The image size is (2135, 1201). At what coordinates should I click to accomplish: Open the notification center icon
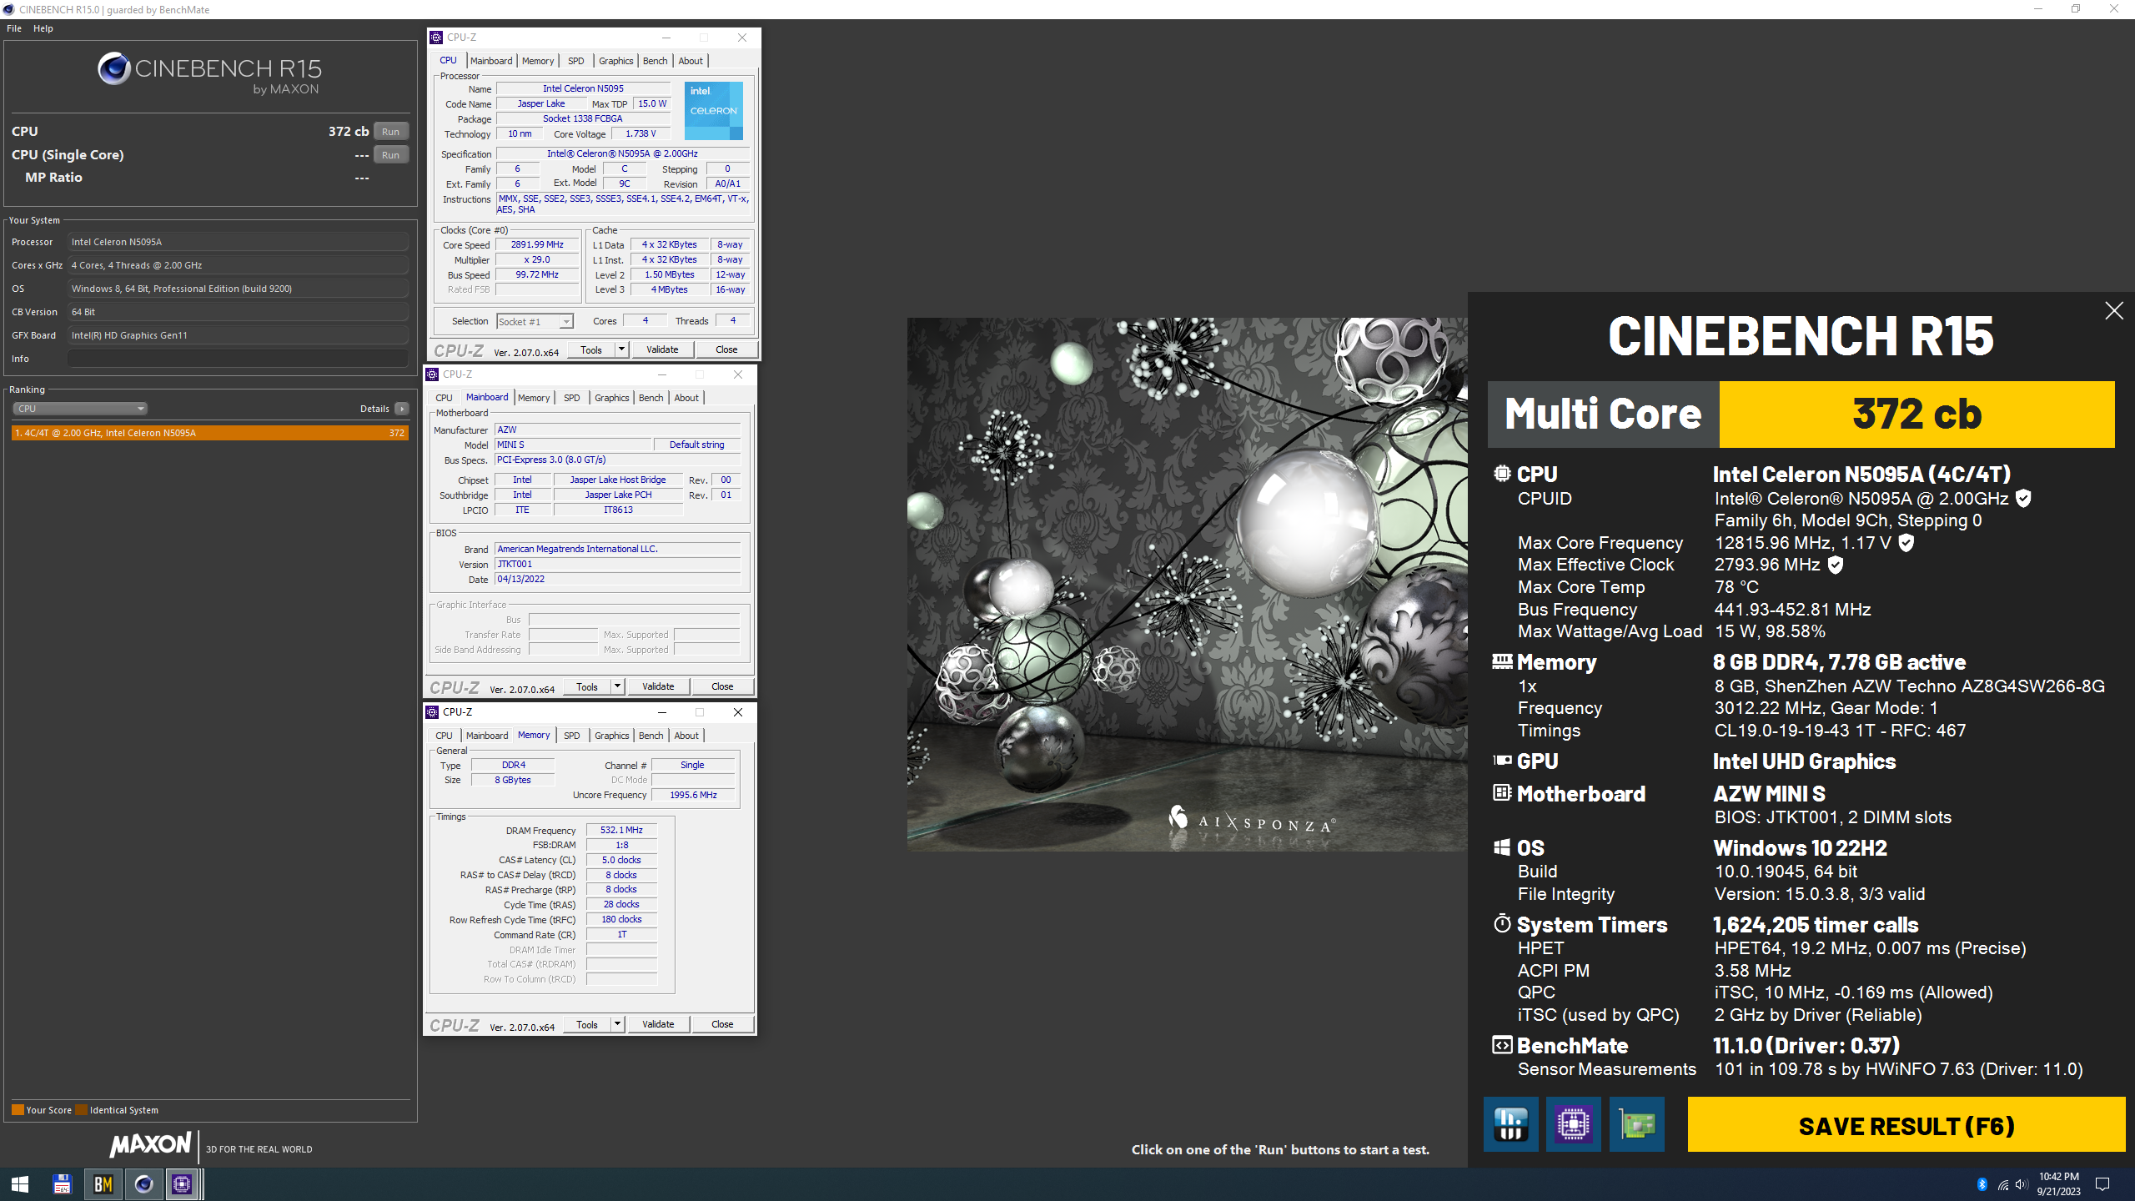point(2102,1184)
